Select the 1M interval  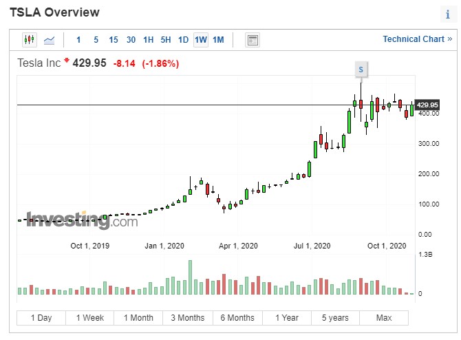[x=218, y=40]
